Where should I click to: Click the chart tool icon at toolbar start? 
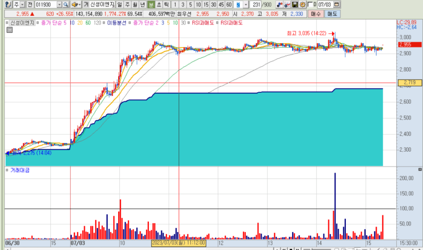8,4
